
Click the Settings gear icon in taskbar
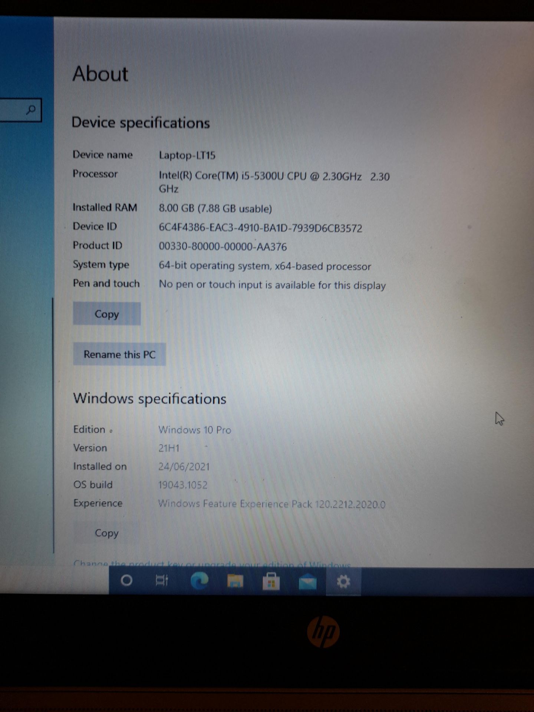343,581
